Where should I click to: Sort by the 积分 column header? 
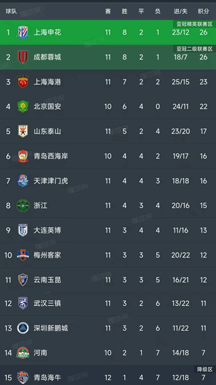tap(203, 11)
